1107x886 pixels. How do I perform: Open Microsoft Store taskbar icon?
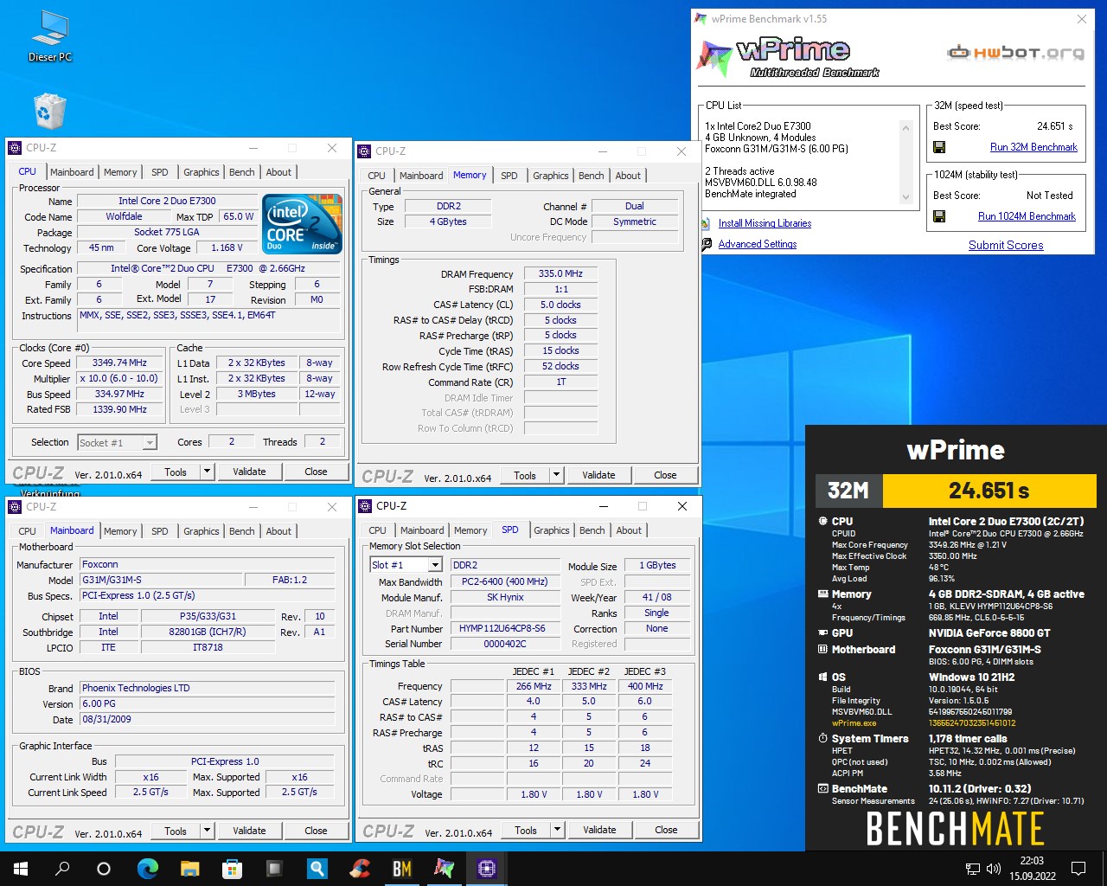click(232, 869)
